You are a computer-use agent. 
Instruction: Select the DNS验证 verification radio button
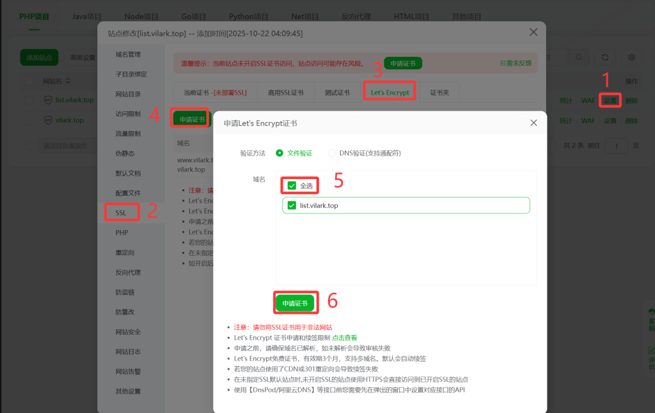tap(331, 153)
